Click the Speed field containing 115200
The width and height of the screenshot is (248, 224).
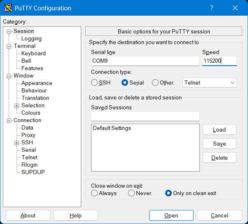tap(220, 61)
